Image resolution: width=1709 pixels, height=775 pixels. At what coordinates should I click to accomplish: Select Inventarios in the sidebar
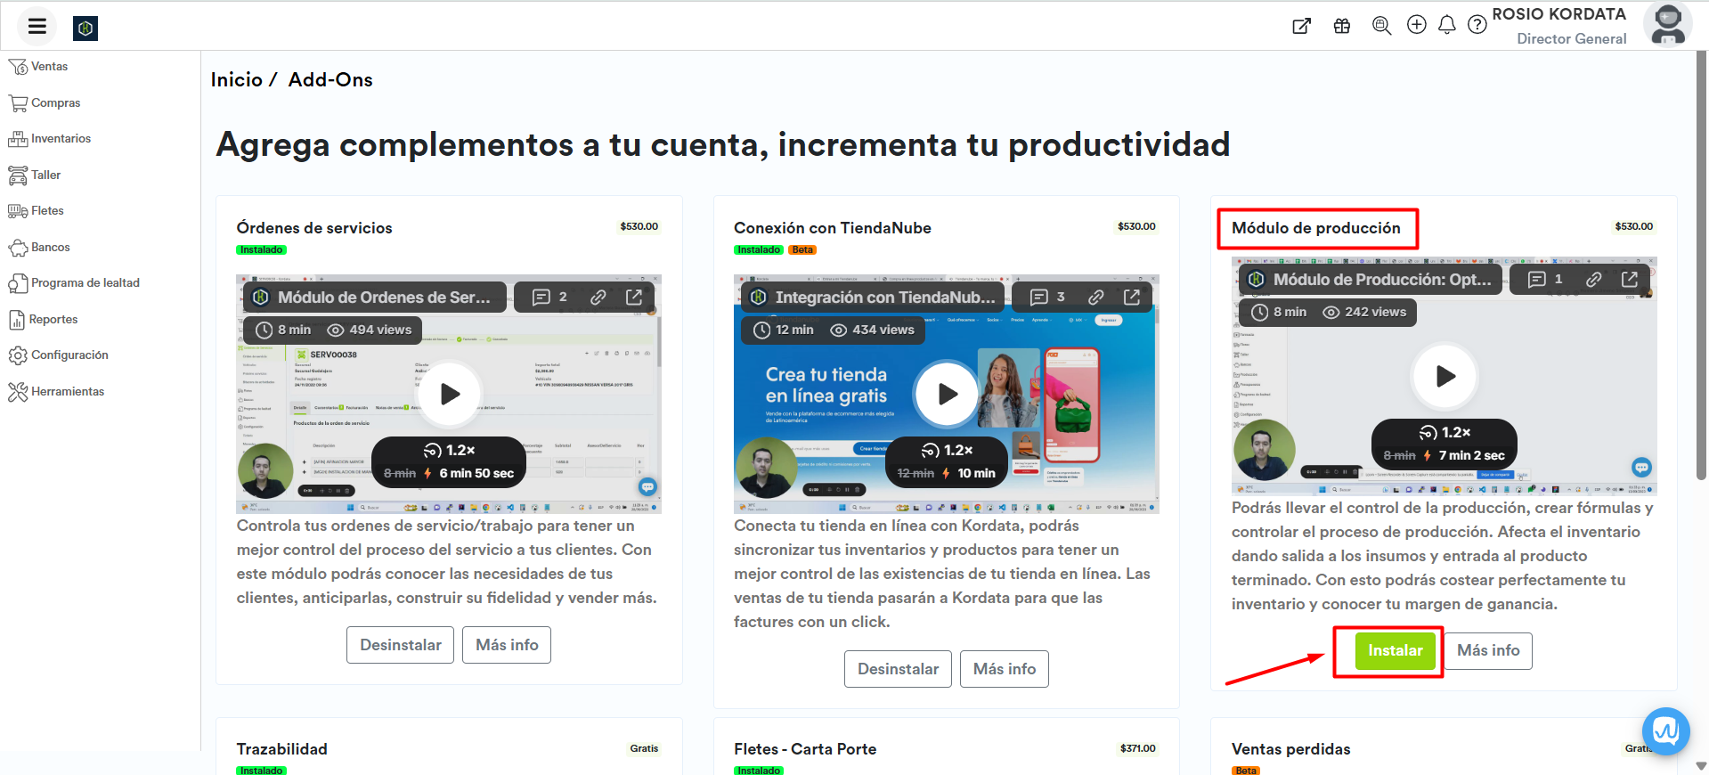[61, 139]
